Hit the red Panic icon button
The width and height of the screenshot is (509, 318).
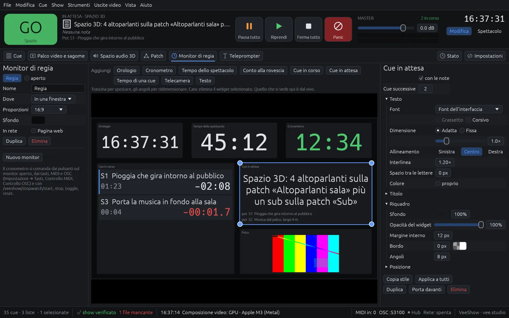point(338,29)
